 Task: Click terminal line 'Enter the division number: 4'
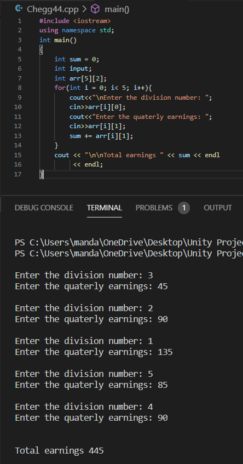click(x=84, y=406)
